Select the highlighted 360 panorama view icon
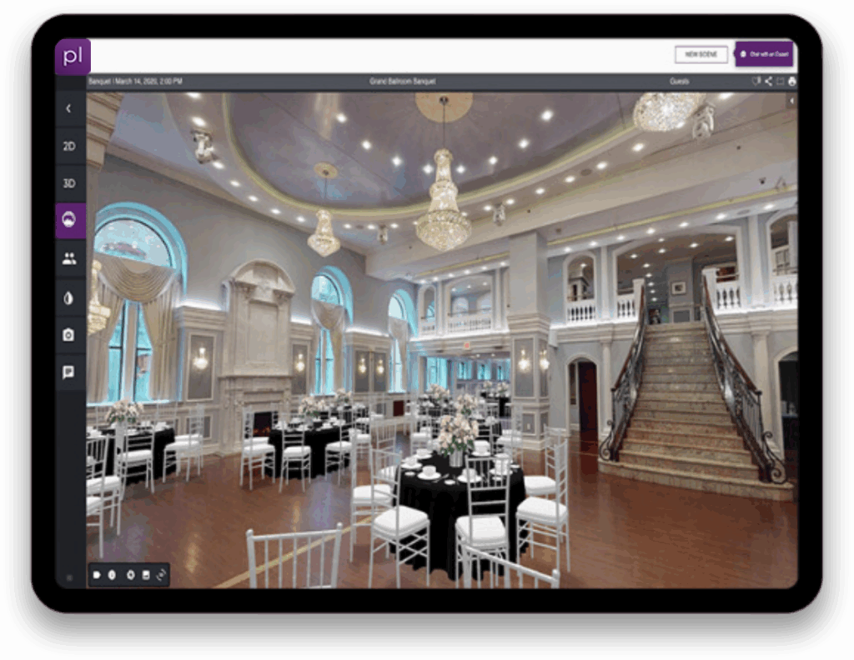854x660 pixels. click(x=69, y=220)
